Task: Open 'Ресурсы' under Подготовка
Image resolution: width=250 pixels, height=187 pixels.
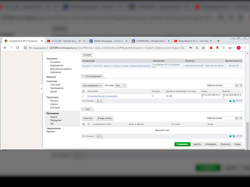Action: click(x=54, y=101)
